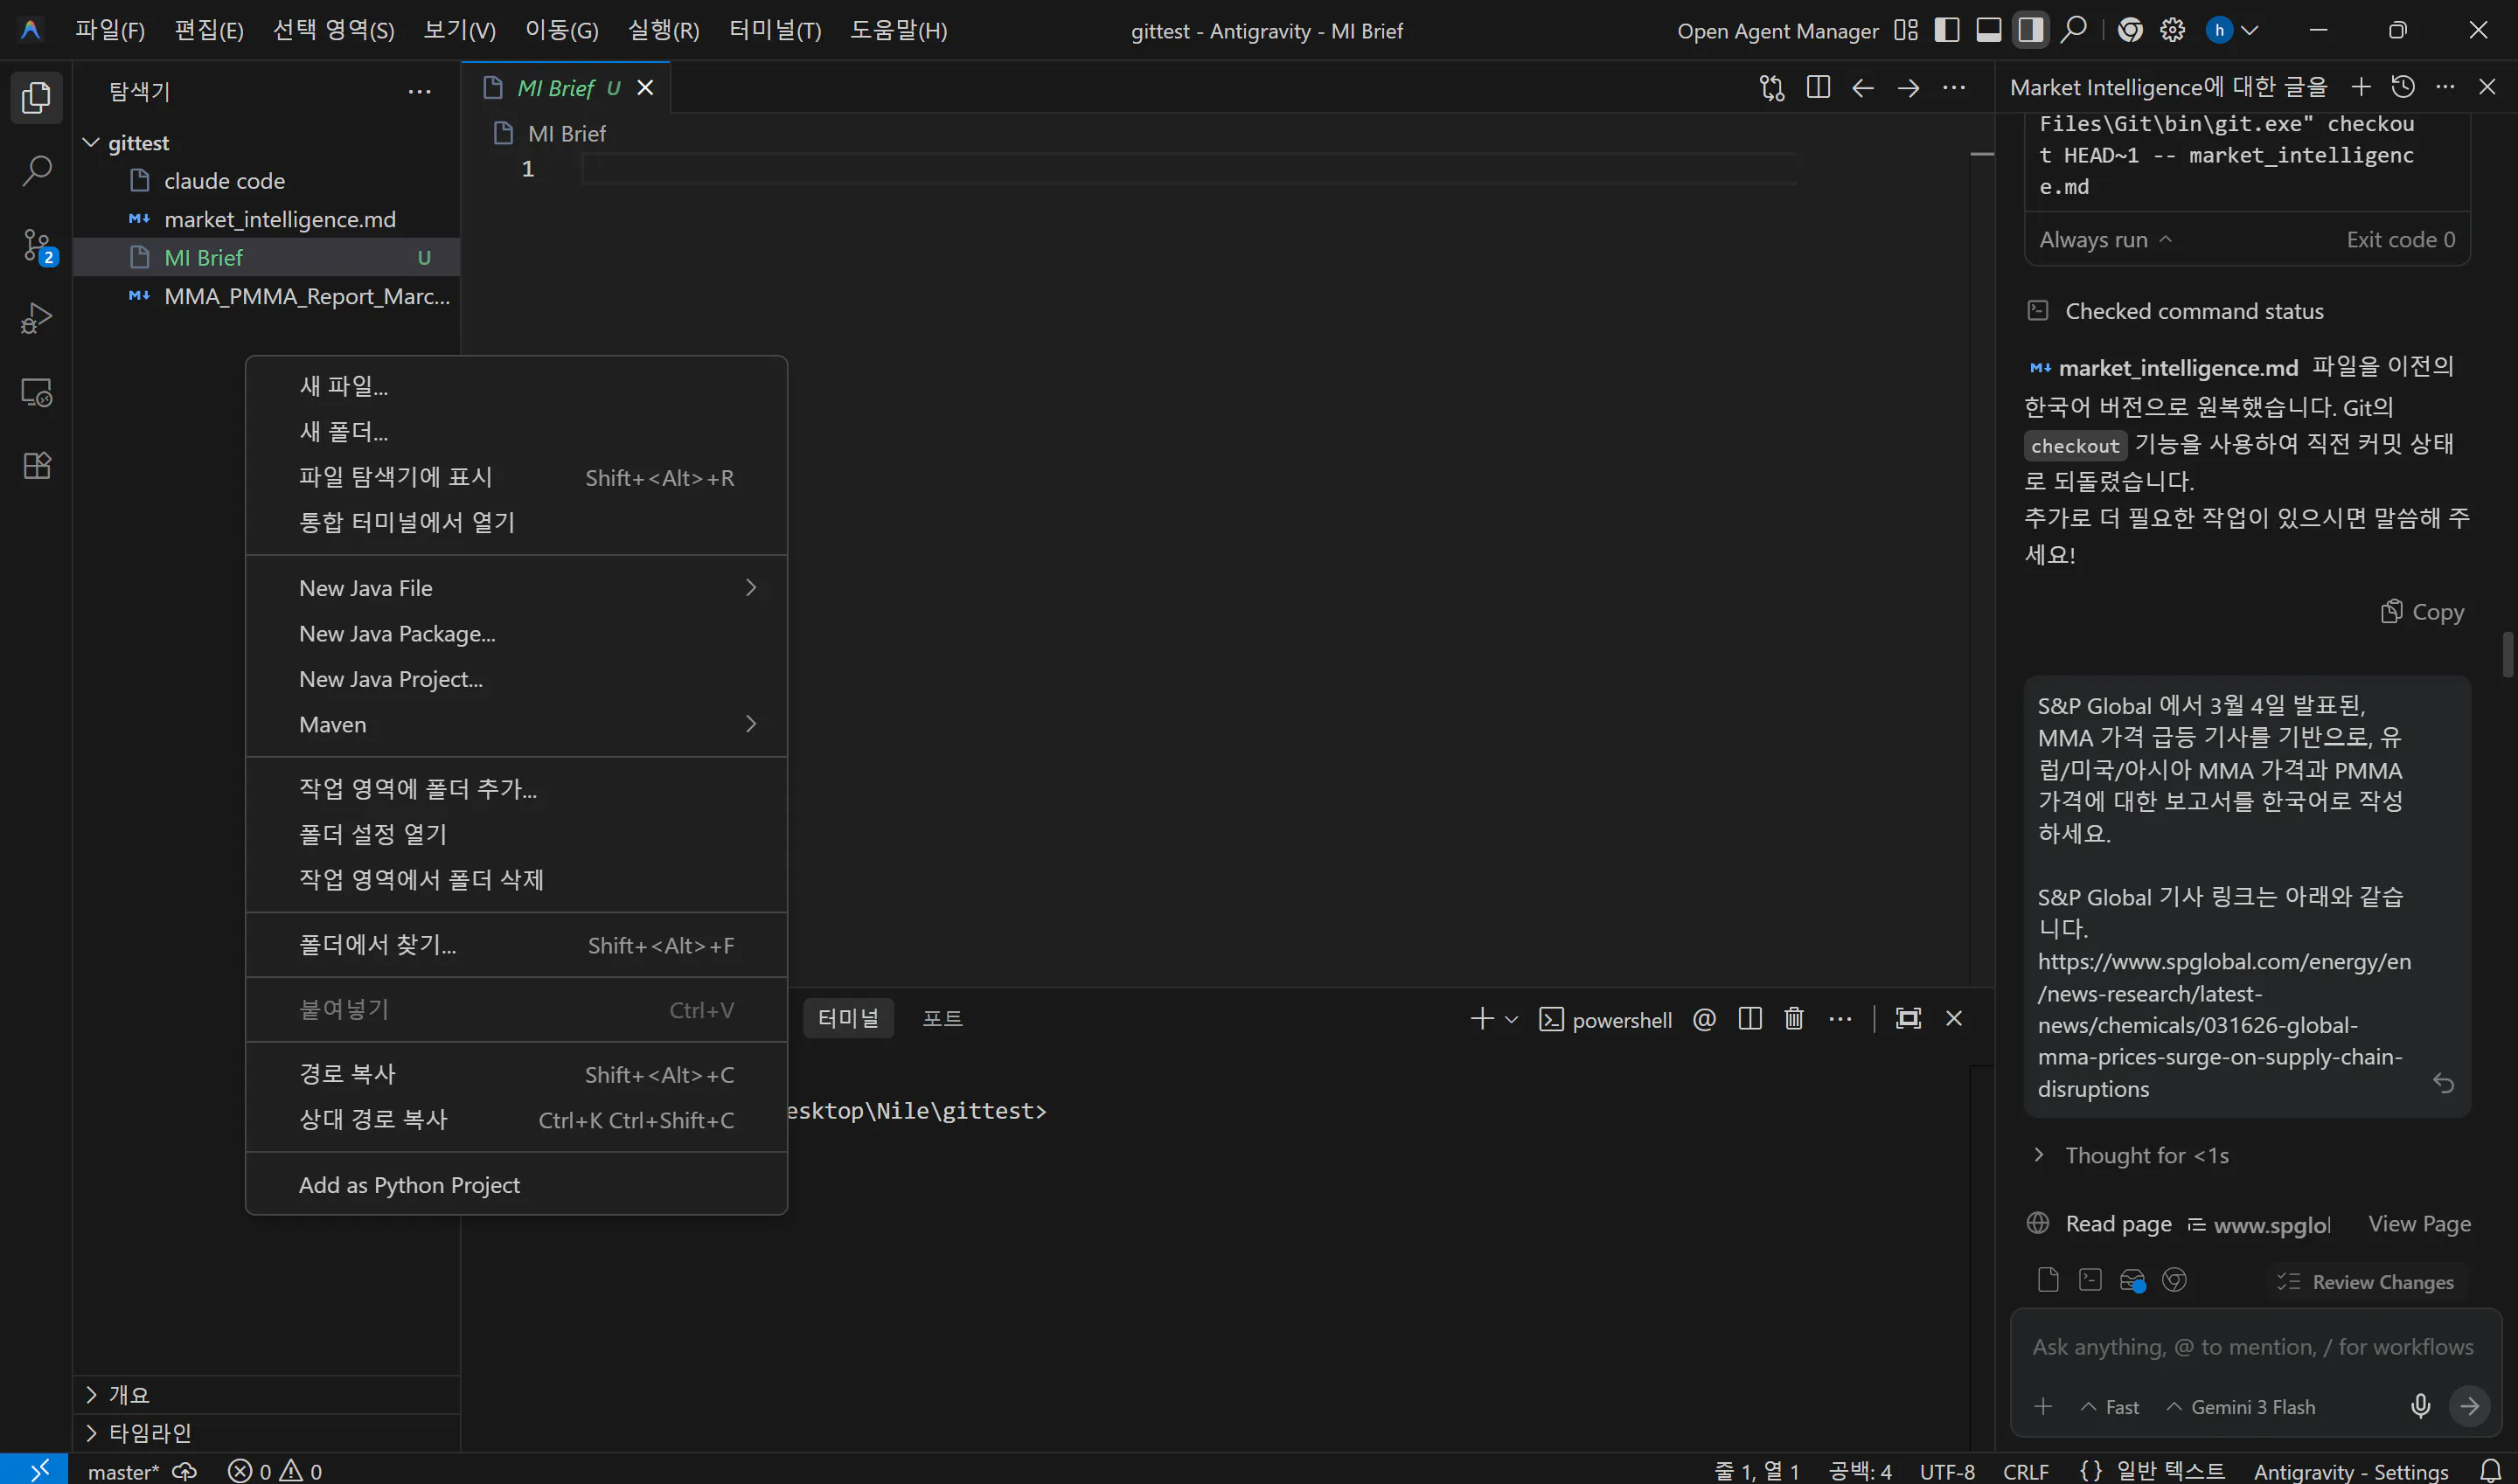Click the Open Changes compare icon in the editor toolbar
2518x1484 pixels.
tap(1771, 88)
